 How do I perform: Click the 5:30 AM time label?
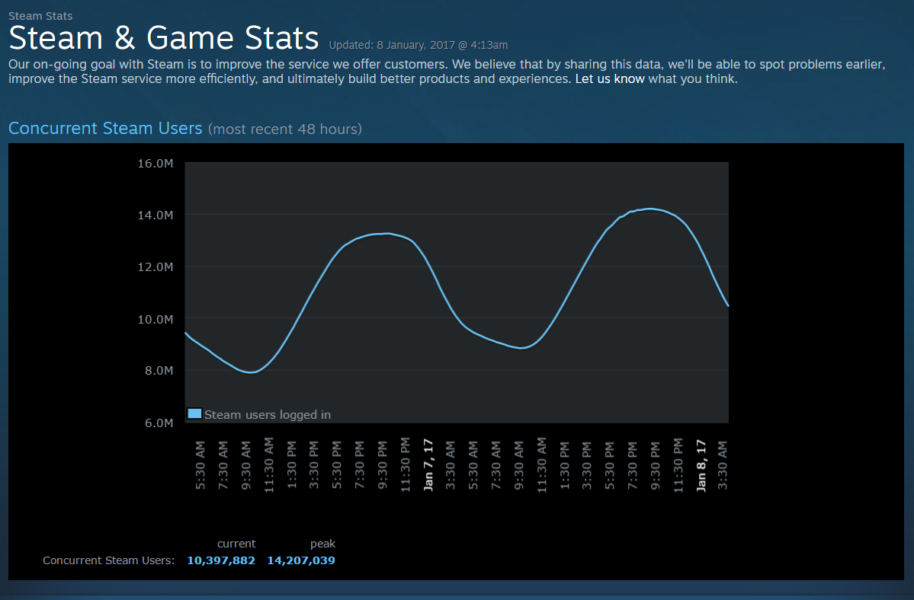pyautogui.click(x=200, y=464)
